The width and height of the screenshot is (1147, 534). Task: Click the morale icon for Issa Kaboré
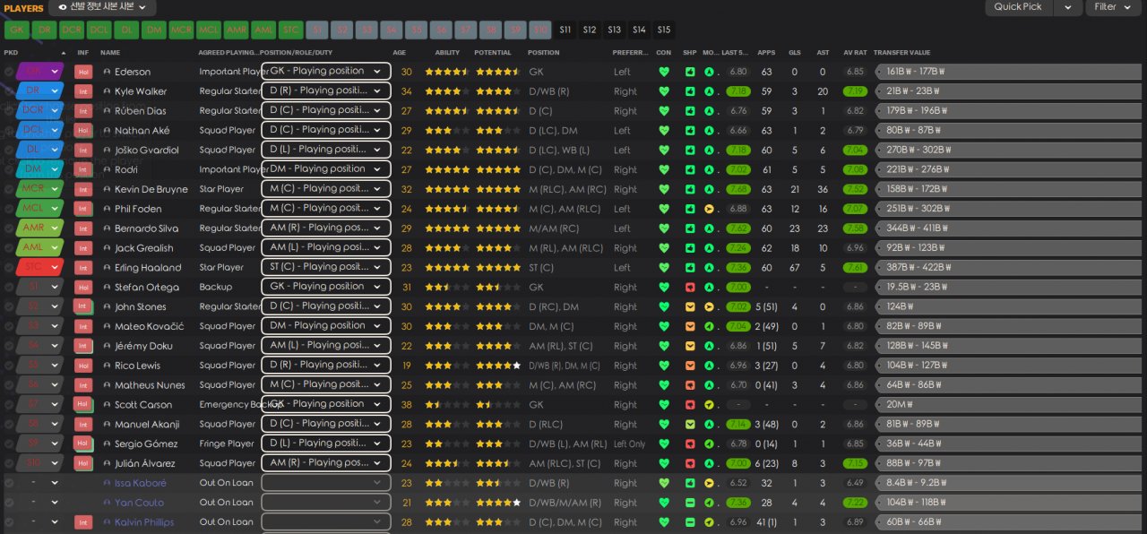click(709, 483)
